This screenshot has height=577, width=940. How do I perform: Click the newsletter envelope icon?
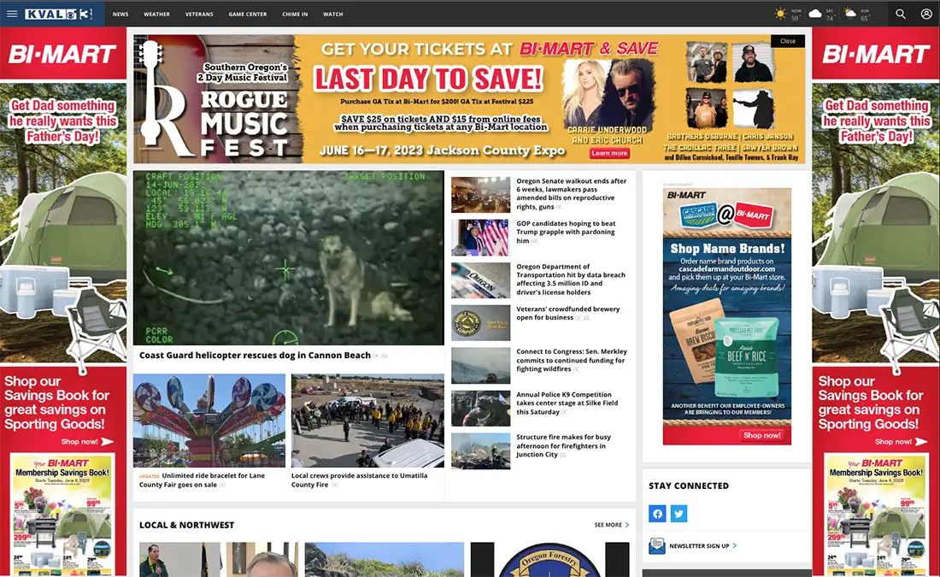coord(657,546)
